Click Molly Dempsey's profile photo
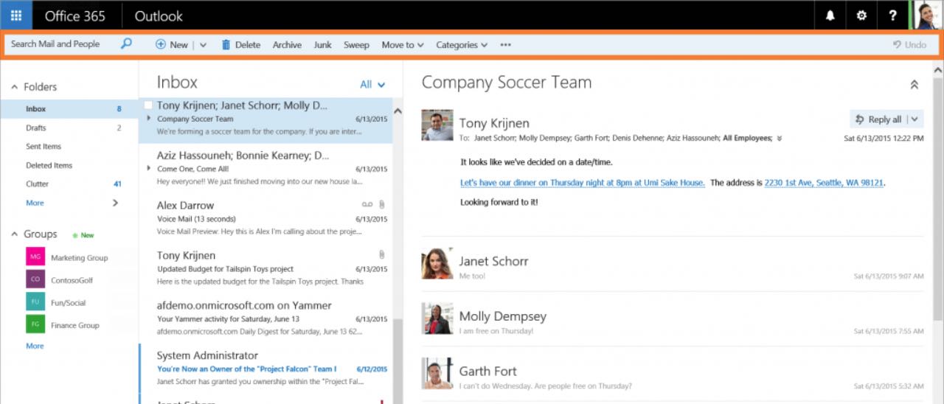 [437, 318]
